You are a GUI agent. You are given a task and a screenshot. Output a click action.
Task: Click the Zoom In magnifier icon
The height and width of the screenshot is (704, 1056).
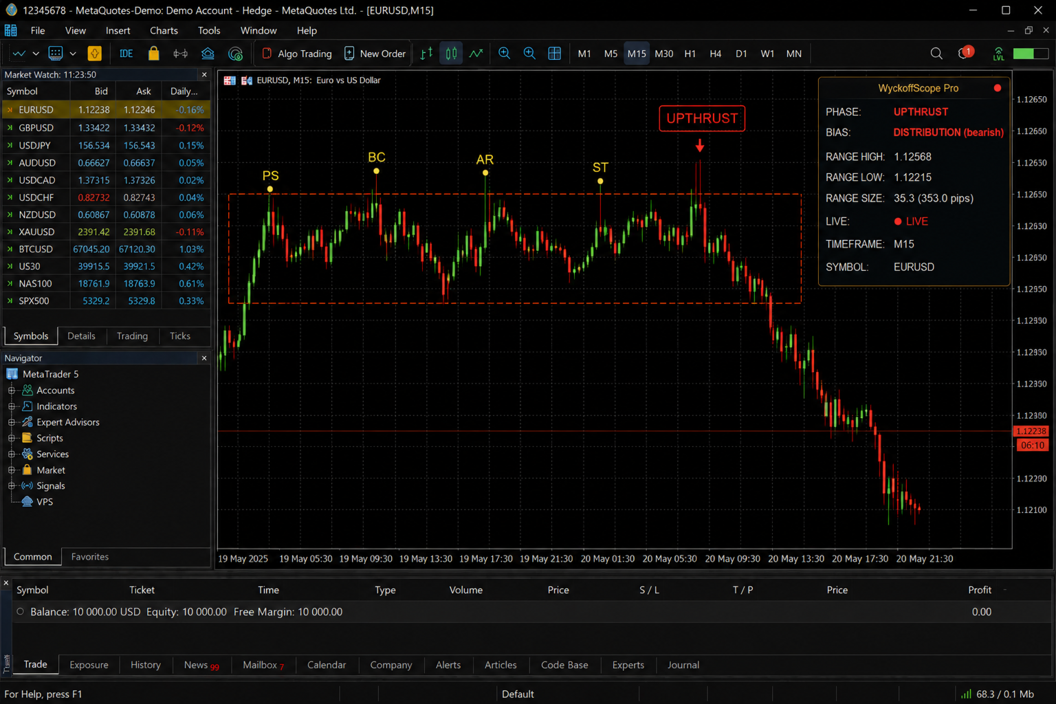(504, 54)
